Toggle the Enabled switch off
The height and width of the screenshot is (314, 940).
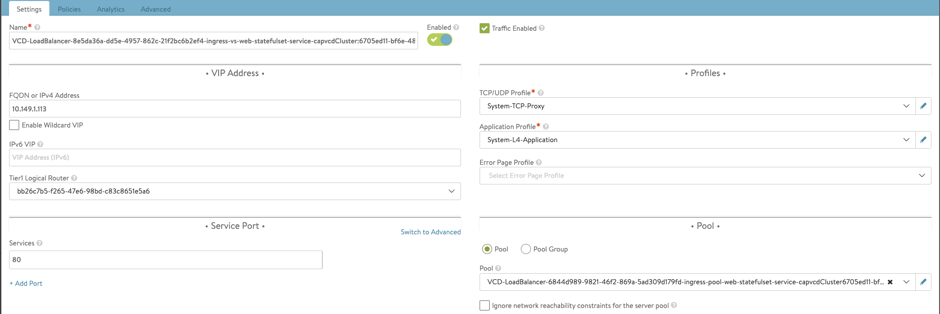click(x=440, y=40)
